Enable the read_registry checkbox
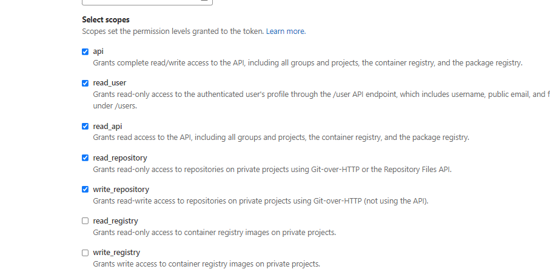This screenshot has height=272, width=550. pos(86,221)
